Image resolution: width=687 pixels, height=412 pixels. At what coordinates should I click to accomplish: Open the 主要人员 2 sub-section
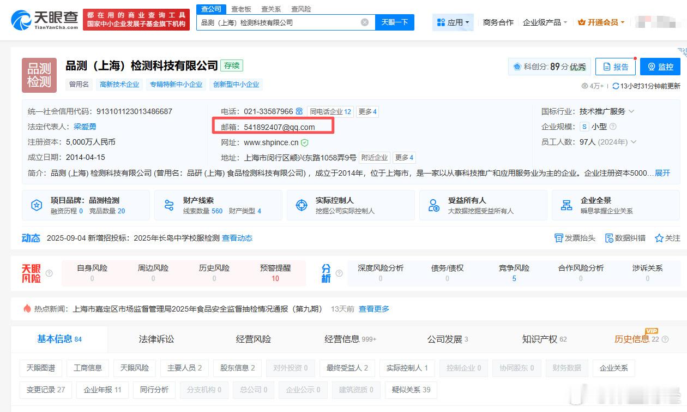pos(185,368)
